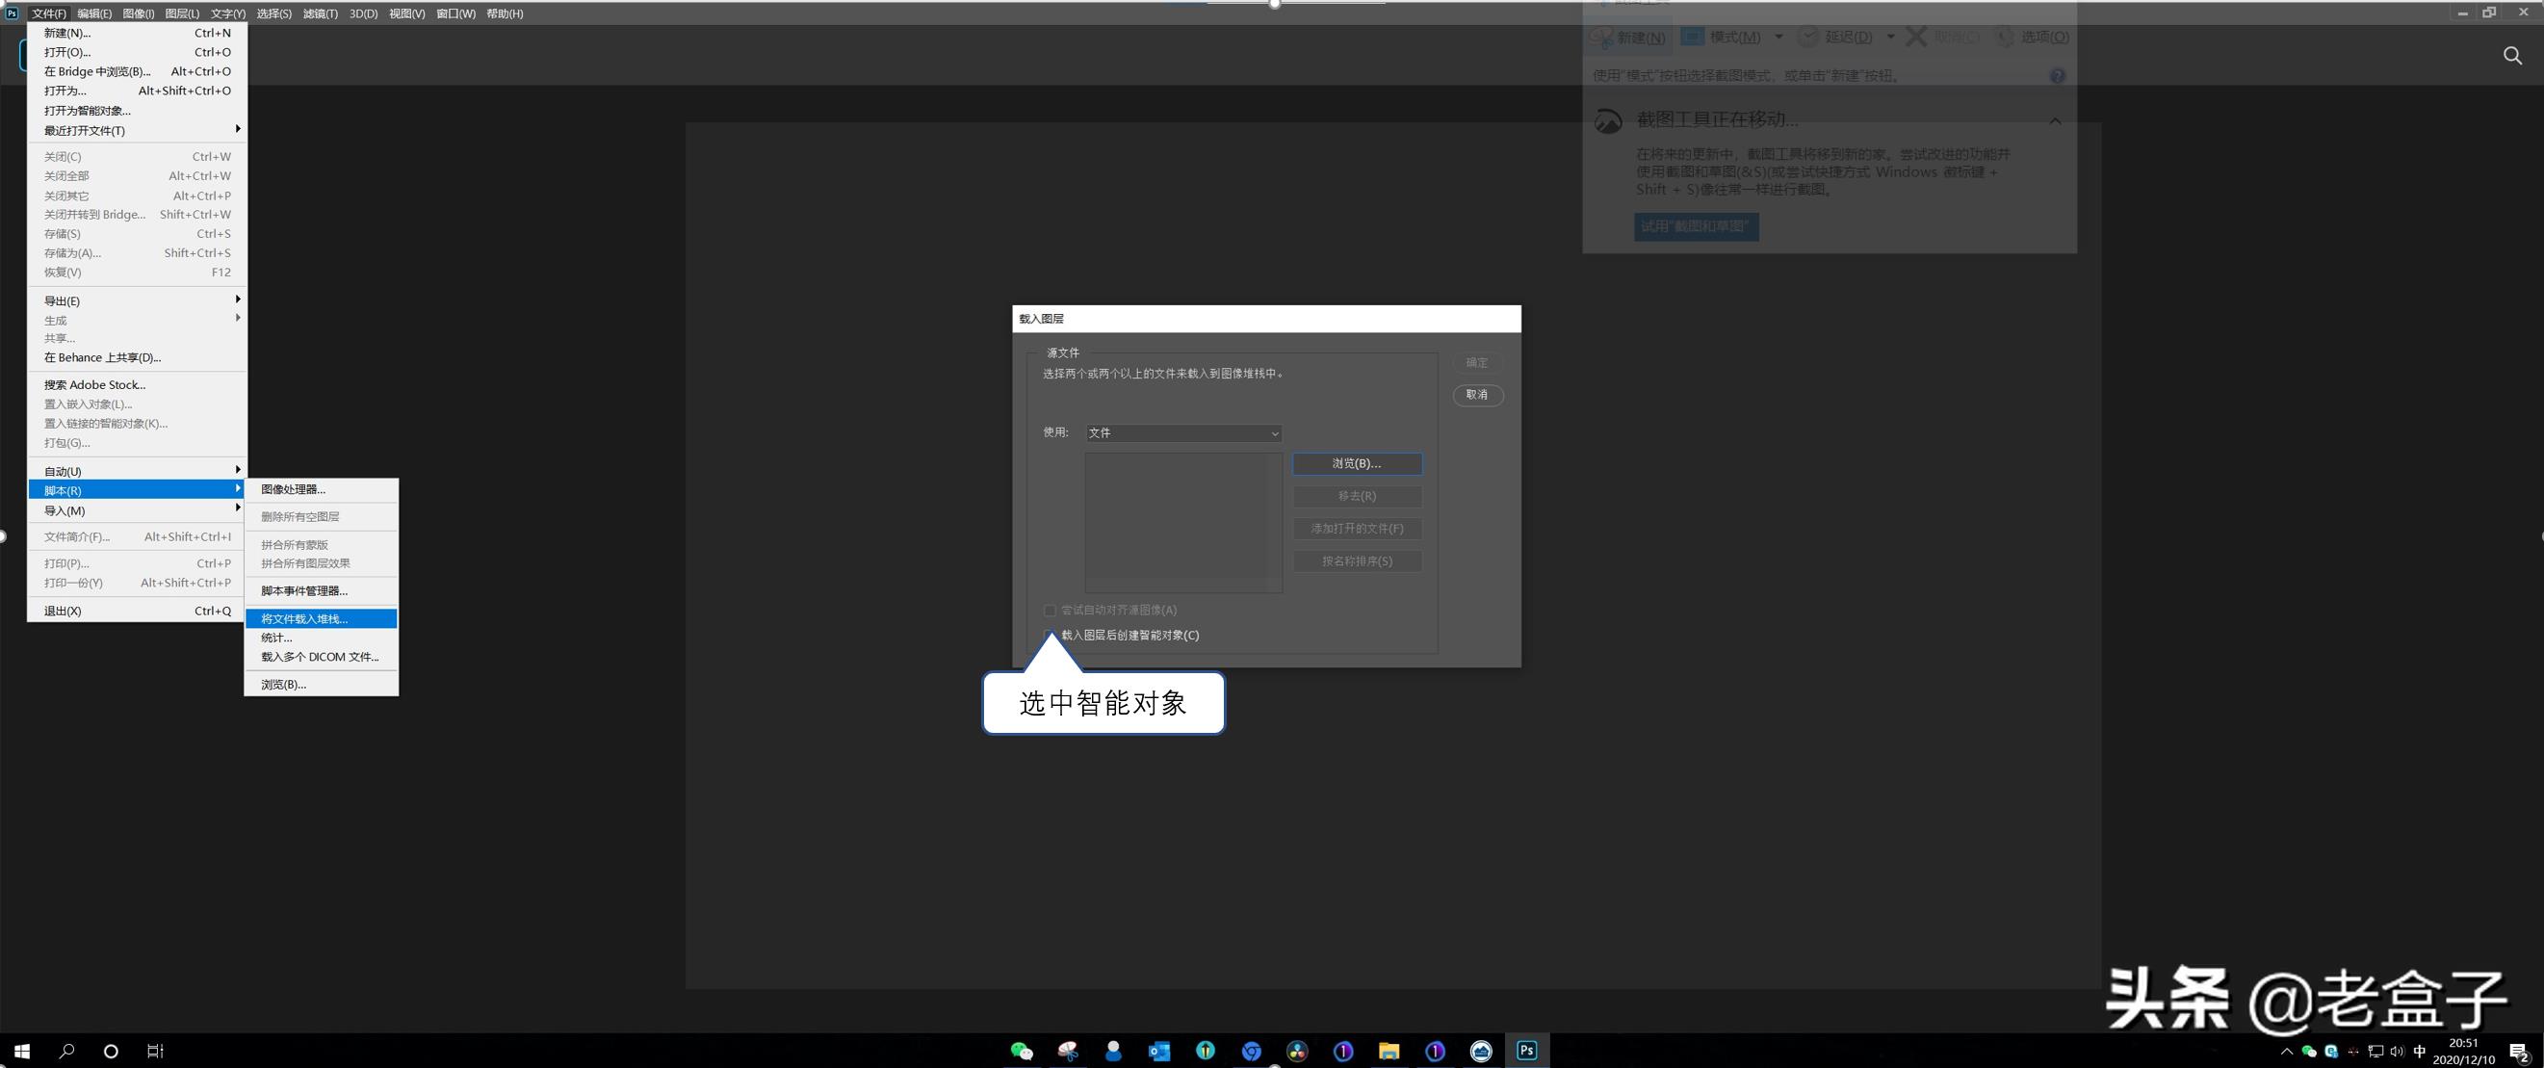This screenshot has width=2544, height=1068.
Task: Click the 浏览(B)... button in dialog
Action: pos(1356,463)
